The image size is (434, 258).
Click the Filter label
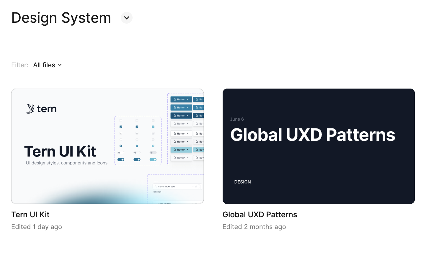20,65
